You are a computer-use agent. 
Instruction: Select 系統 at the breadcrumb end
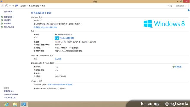click(x=44, y=6)
